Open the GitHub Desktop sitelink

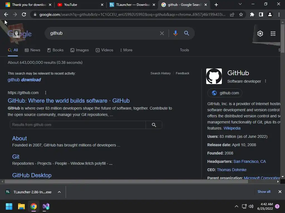[x=32, y=175]
